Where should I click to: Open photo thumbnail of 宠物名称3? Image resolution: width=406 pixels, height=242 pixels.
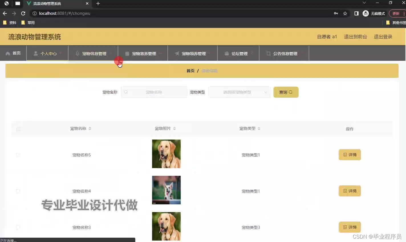[166, 226]
